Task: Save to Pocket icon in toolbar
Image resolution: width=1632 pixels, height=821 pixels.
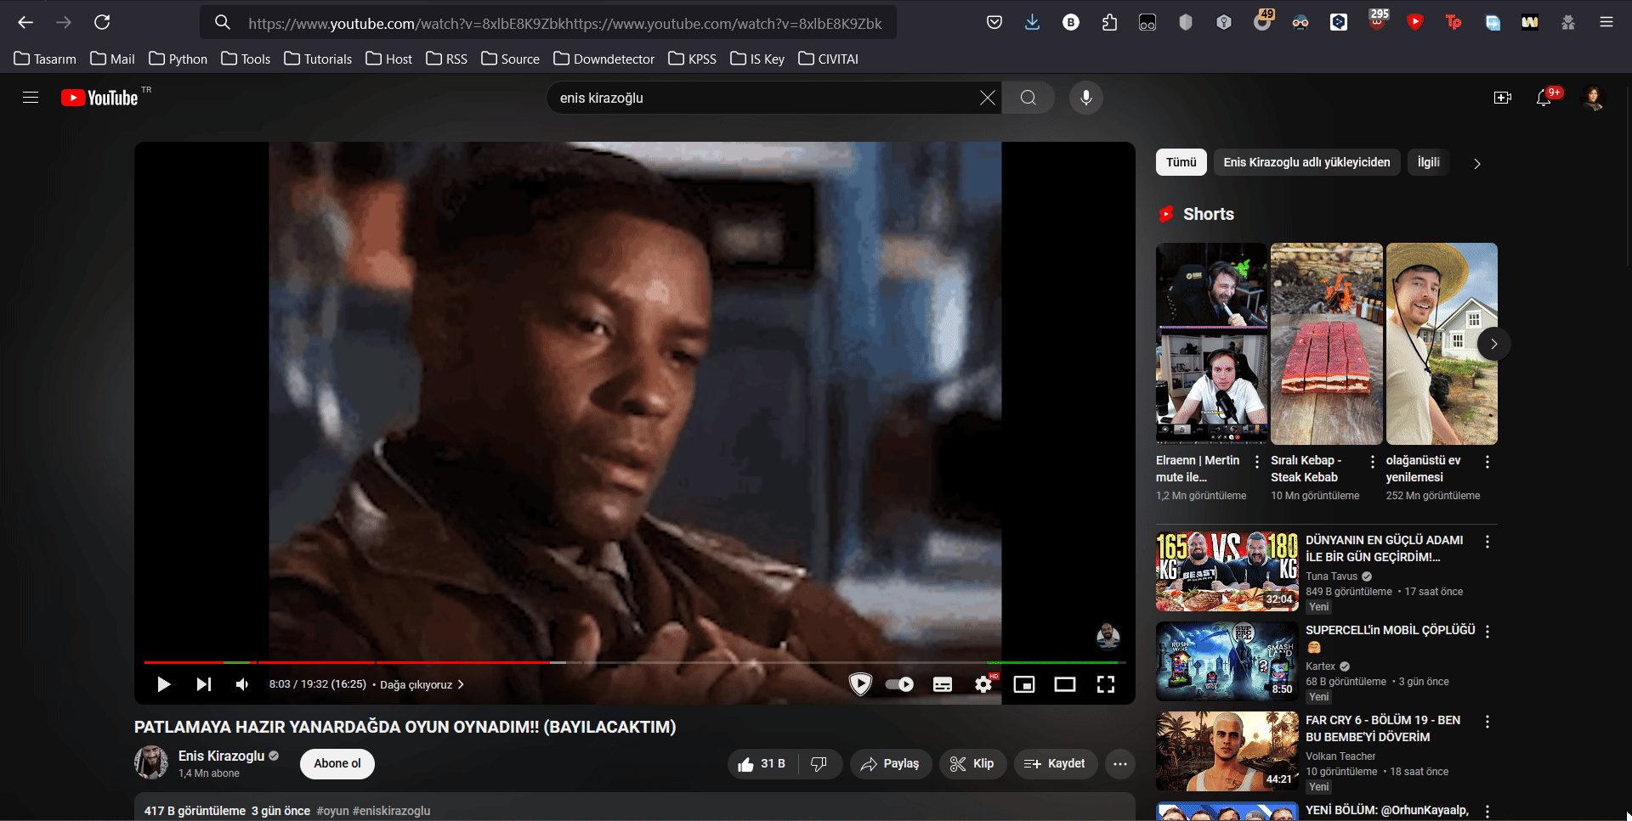Action: tap(994, 22)
